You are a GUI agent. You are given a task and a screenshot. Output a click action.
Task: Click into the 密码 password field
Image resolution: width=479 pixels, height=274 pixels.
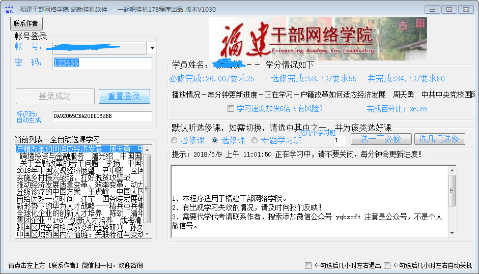[x=102, y=63]
